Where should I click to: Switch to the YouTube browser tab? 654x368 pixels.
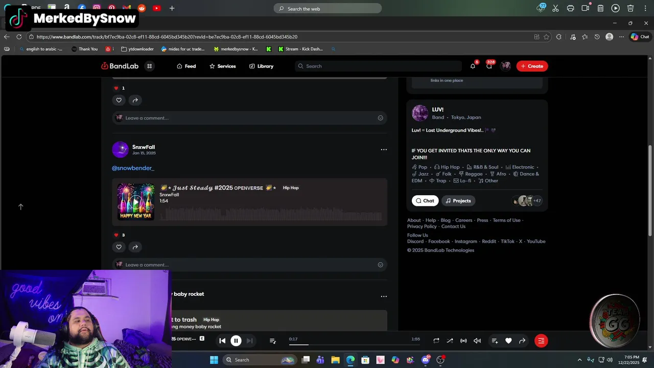(156, 8)
